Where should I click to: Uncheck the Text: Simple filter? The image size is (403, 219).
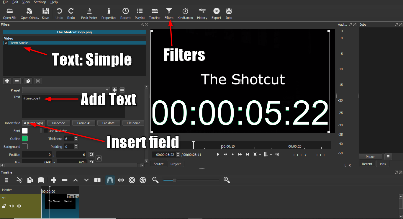tap(6, 43)
